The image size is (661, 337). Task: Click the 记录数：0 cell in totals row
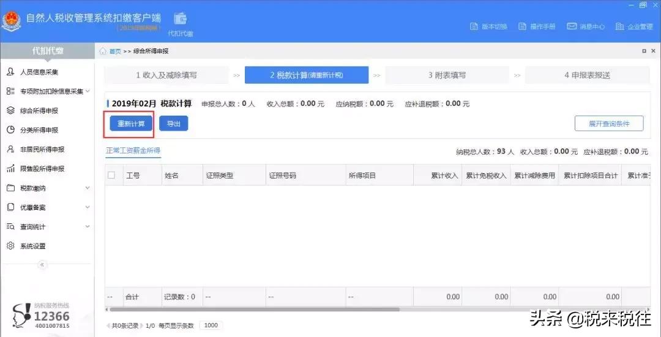pos(182,297)
